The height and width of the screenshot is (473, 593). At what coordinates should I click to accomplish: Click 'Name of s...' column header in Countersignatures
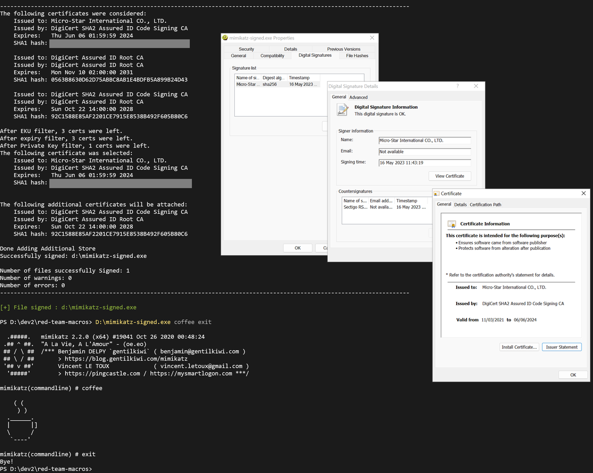pyautogui.click(x=355, y=200)
